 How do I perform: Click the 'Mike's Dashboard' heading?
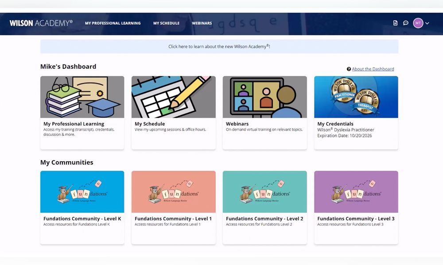tap(68, 66)
